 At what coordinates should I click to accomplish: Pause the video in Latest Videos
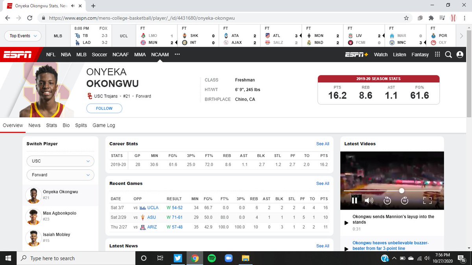click(x=354, y=201)
